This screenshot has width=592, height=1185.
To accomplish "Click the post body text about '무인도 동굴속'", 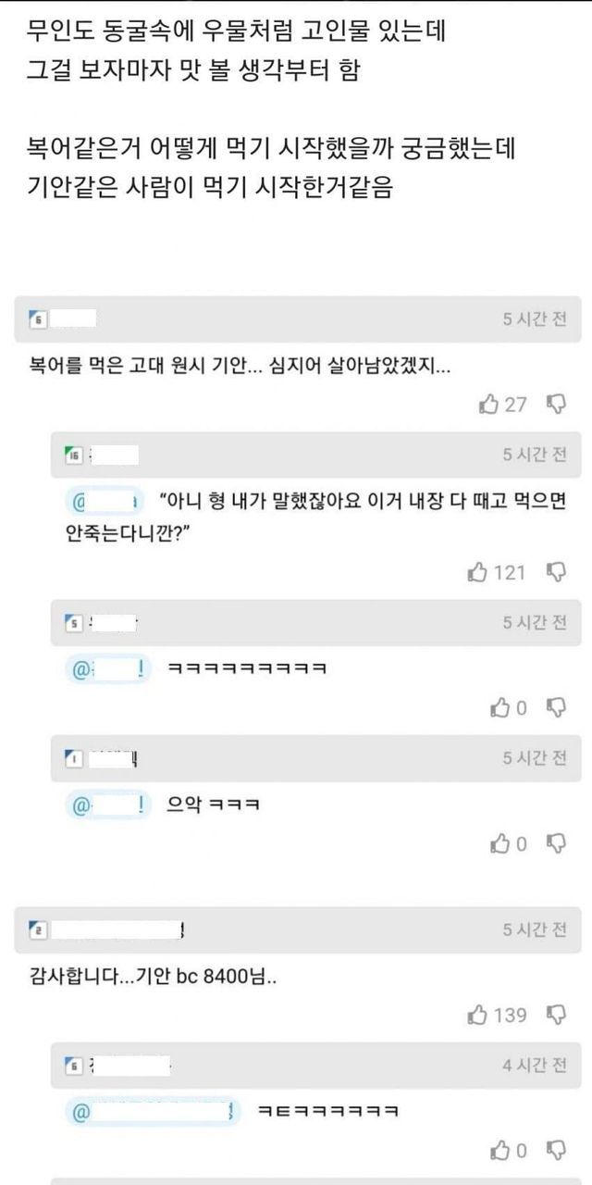I will [236, 34].
